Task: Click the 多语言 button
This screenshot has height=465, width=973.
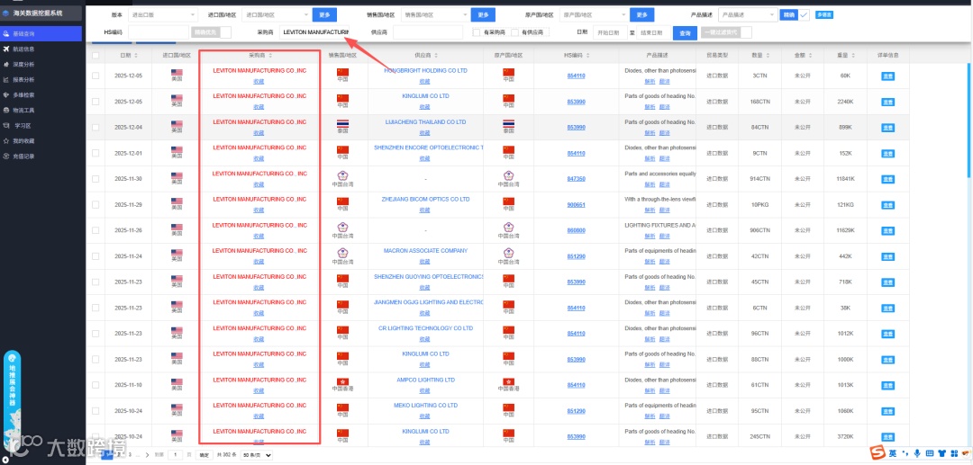Action: tap(823, 15)
